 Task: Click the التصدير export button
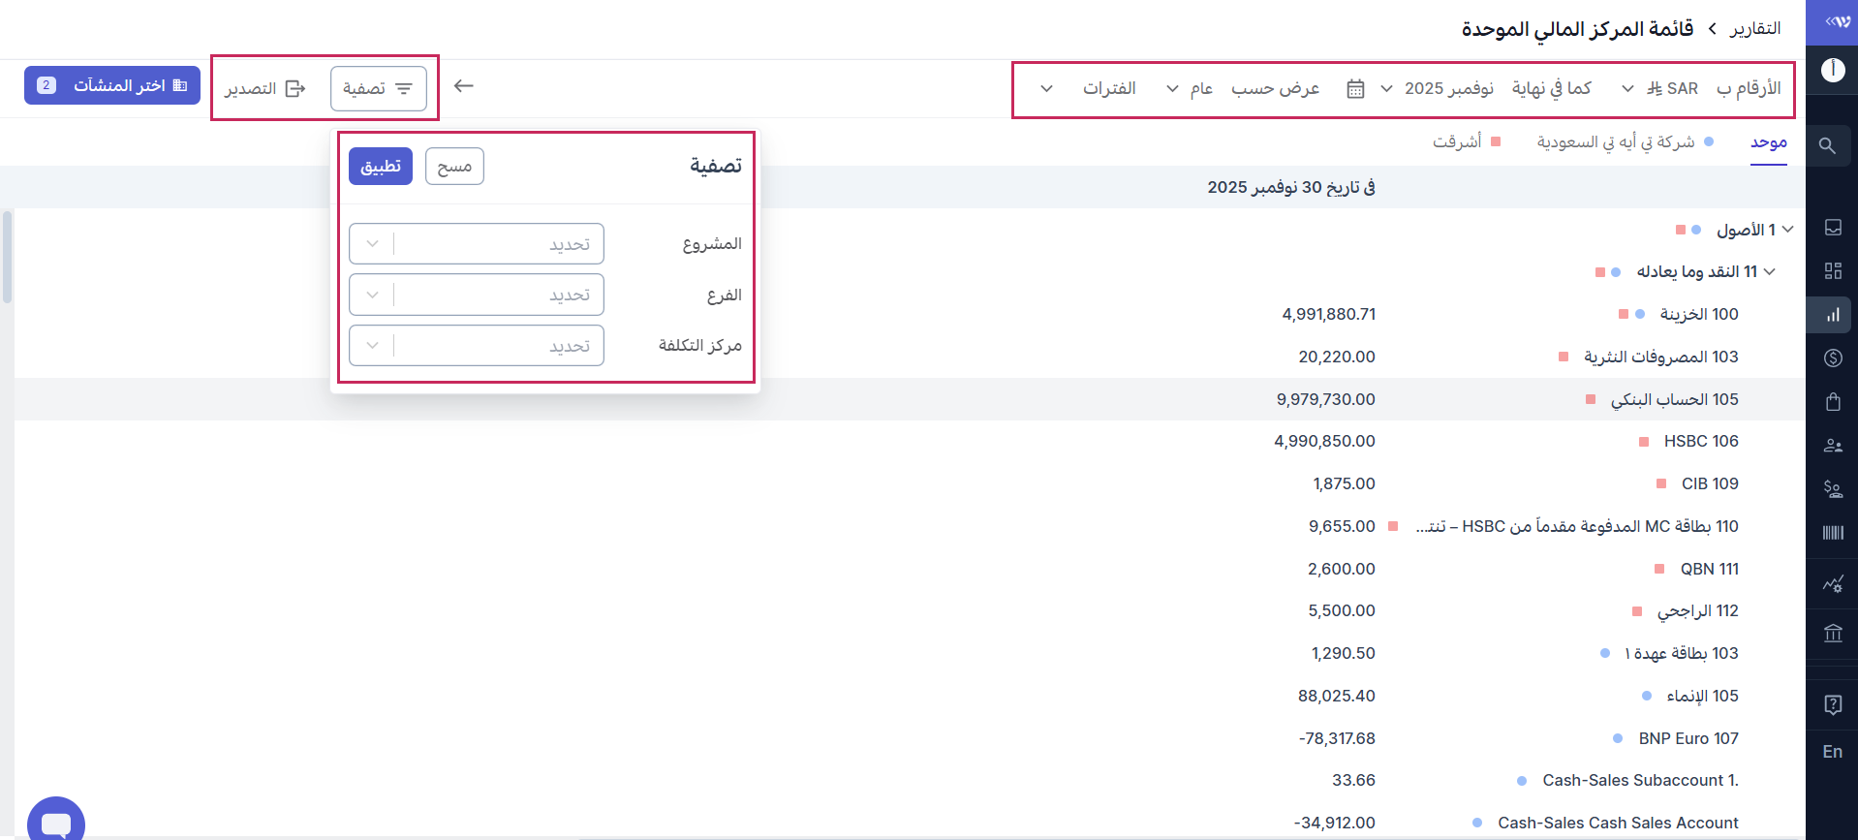pyautogui.click(x=265, y=89)
